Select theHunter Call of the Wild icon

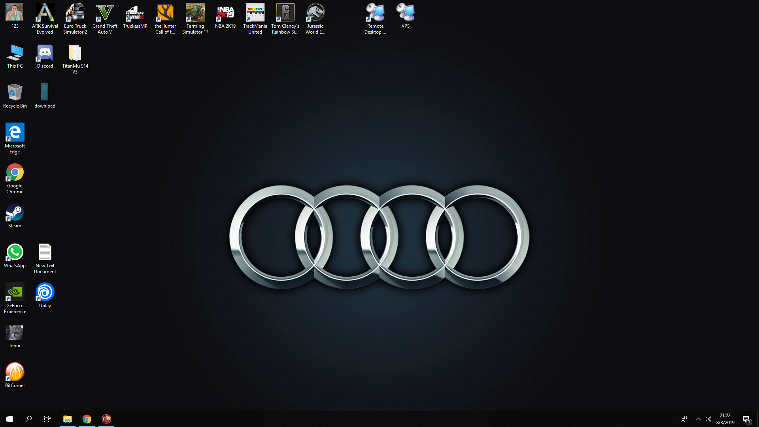tap(165, 19)
